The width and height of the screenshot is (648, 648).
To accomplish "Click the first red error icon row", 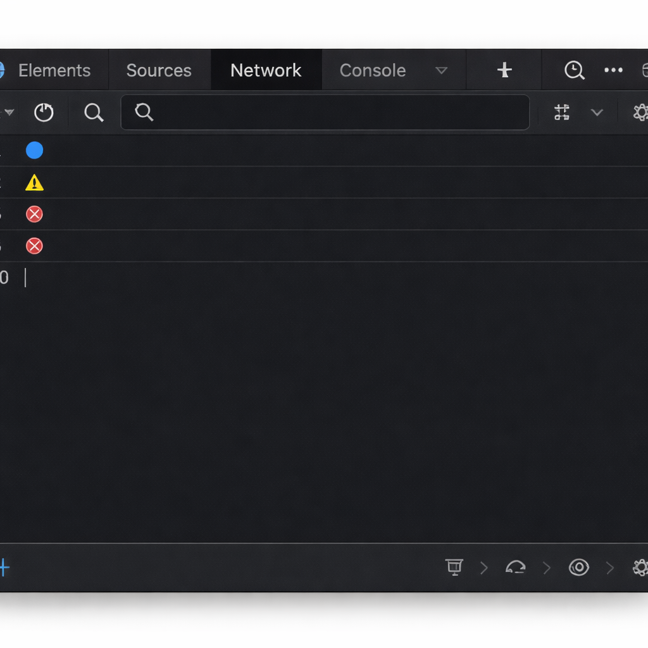I will coord(34,215).
